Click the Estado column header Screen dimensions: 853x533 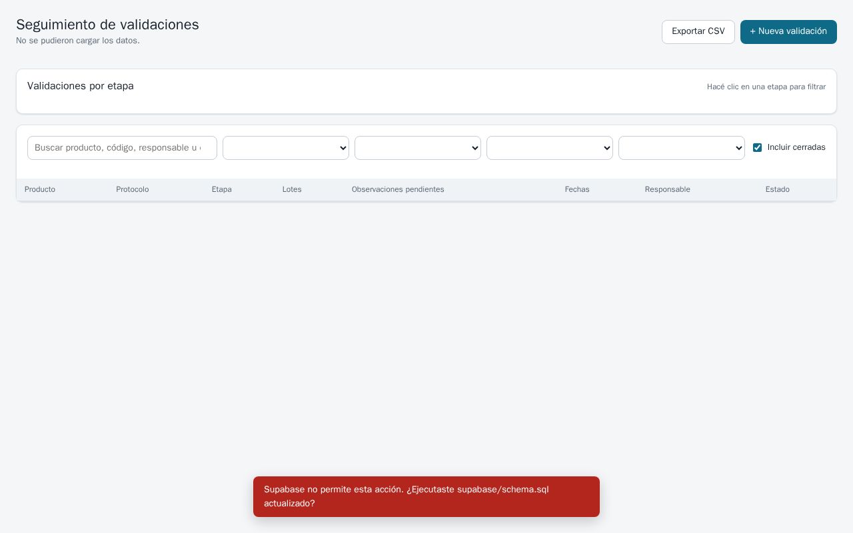[x=778, y=190]
